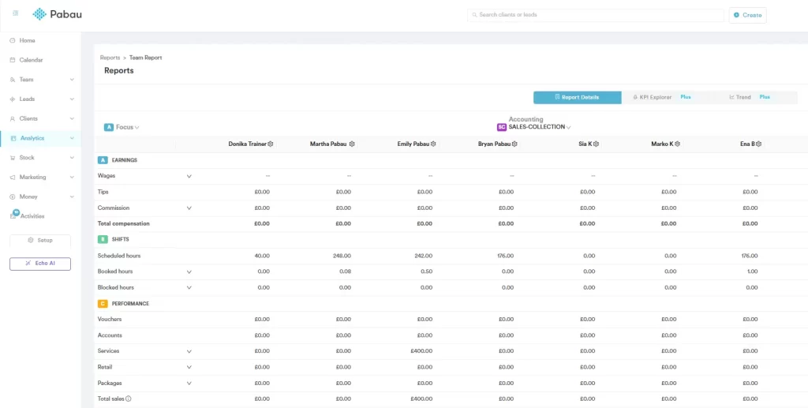Click the hamburger menu icon beside Pabau logo
808x408 pixels.
(x=16, y=13)
